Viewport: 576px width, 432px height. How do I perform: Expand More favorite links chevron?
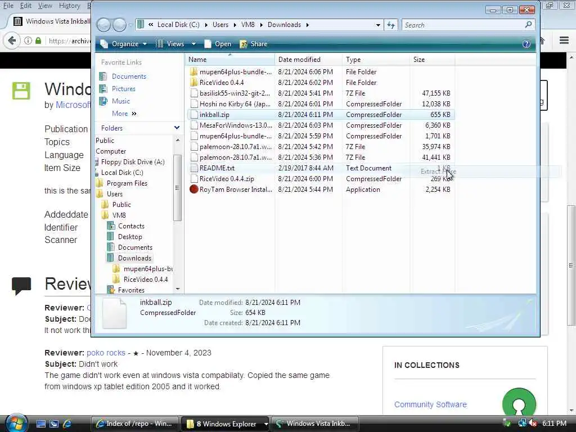(134, 114)
